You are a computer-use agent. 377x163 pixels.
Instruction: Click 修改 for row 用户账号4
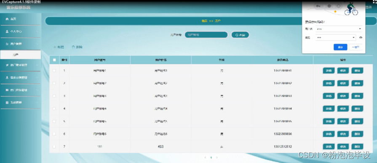point(343,108)
